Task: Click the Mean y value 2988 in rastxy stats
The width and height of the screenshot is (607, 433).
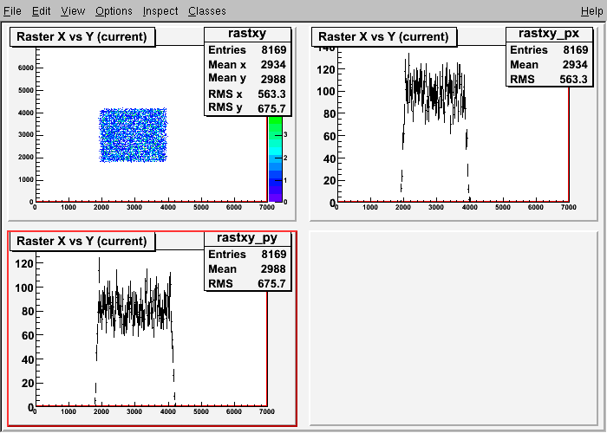Action: [x=273, y=80]
